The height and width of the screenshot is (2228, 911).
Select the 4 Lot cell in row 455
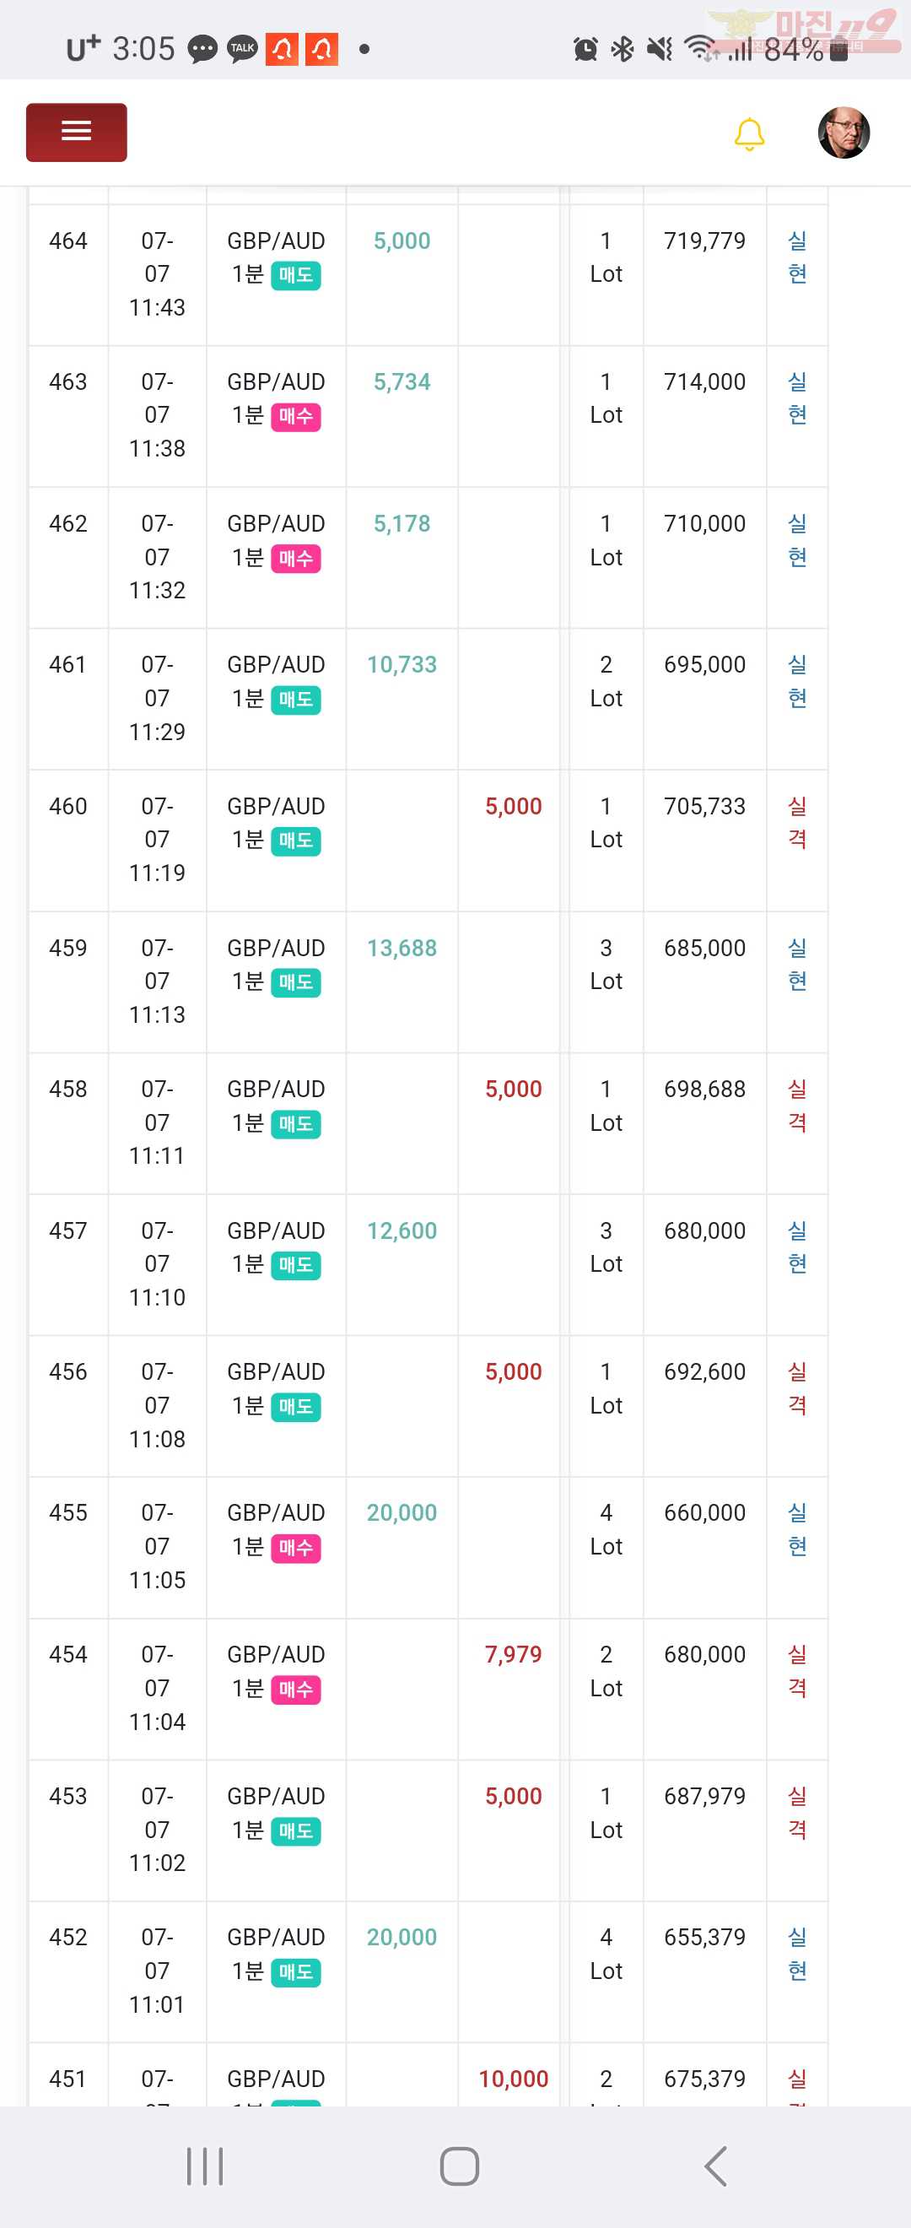(606, 1529)
